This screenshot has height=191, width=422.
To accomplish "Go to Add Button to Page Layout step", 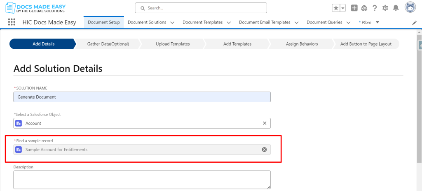I will tap(366, 44).
